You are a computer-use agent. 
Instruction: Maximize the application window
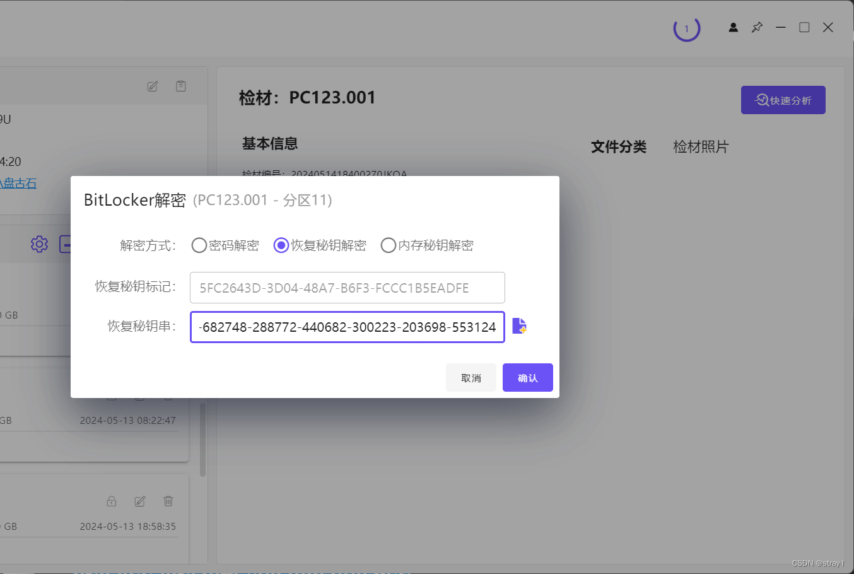(804, 27)
